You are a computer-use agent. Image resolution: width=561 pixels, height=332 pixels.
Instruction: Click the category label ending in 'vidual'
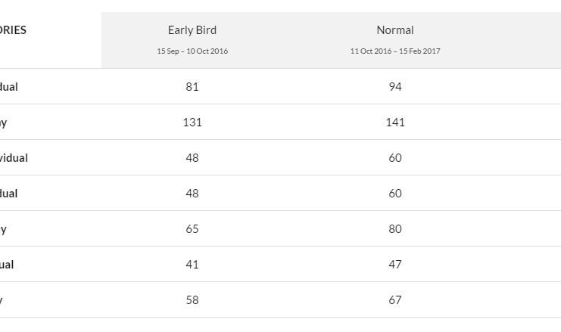click(14, 158)
